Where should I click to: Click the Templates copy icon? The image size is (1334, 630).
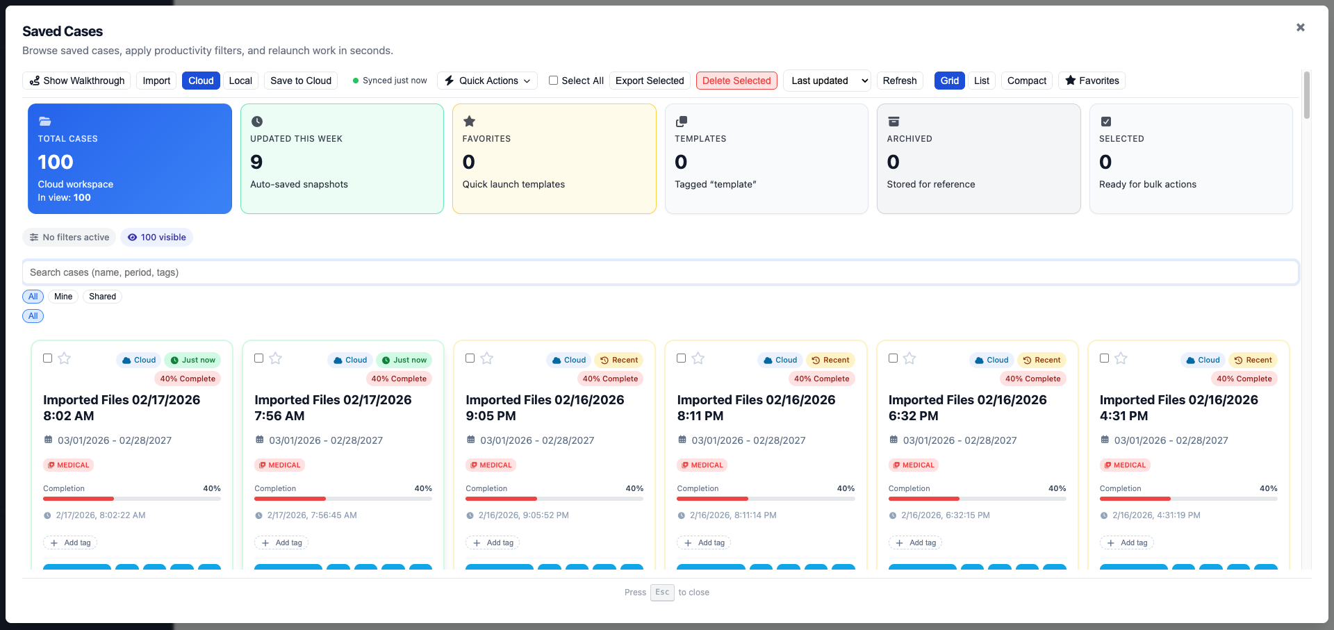click(681, 121)
